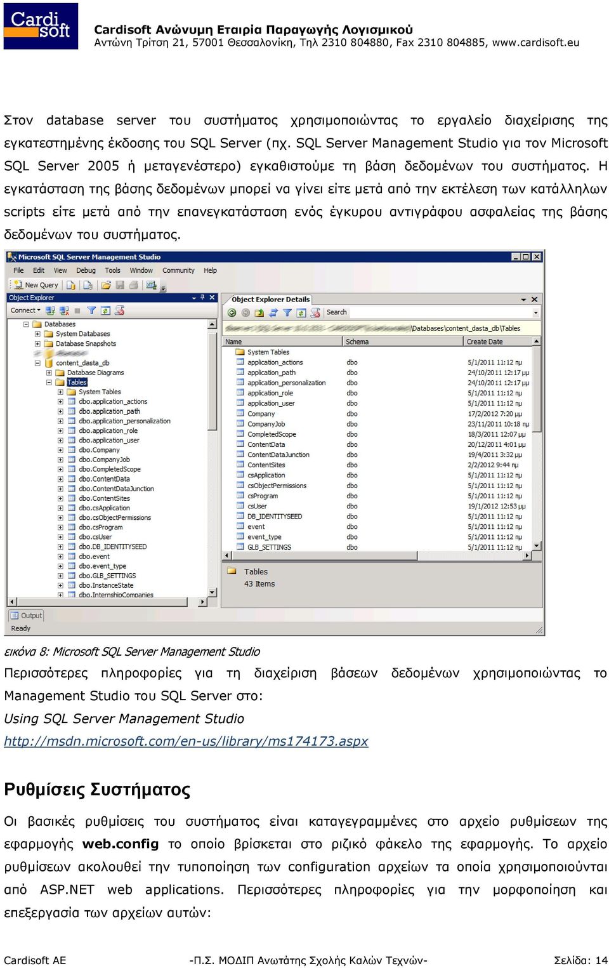Select System Tables folder in details list

click(x=268, y=352)
